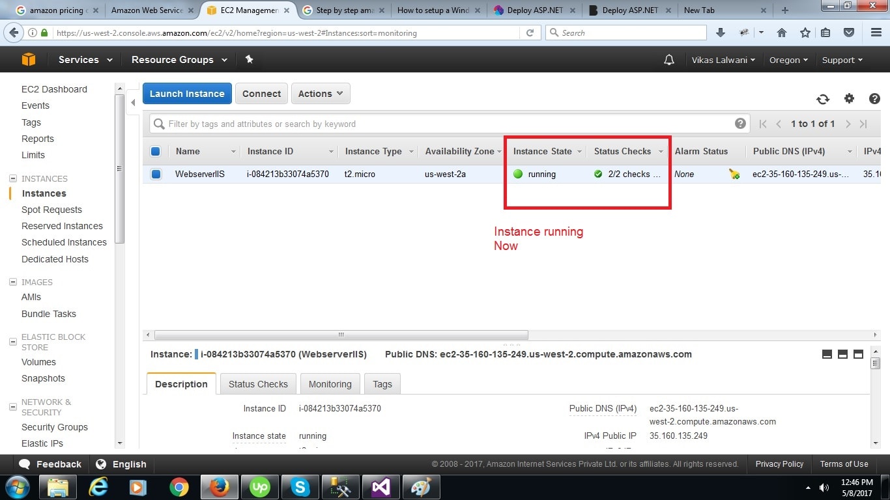The width and height of the screenshot is (890, 500).
Task: Open the Firefox downloads arrow
Action: click(720, 33)
